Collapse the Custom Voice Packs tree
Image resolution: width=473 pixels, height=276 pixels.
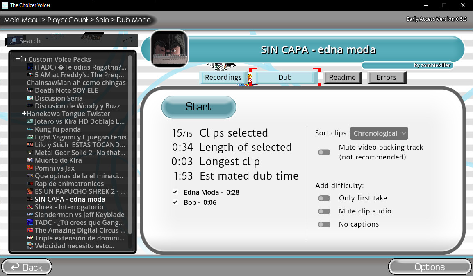point(18,59)
